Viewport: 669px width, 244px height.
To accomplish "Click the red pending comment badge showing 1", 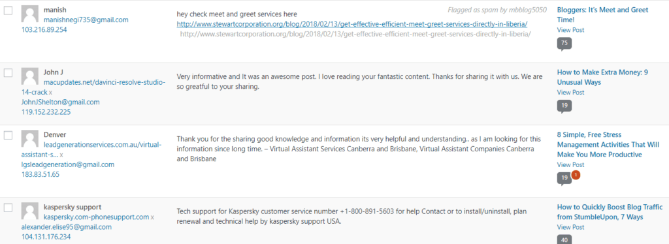I will click(x=576, y=175).
